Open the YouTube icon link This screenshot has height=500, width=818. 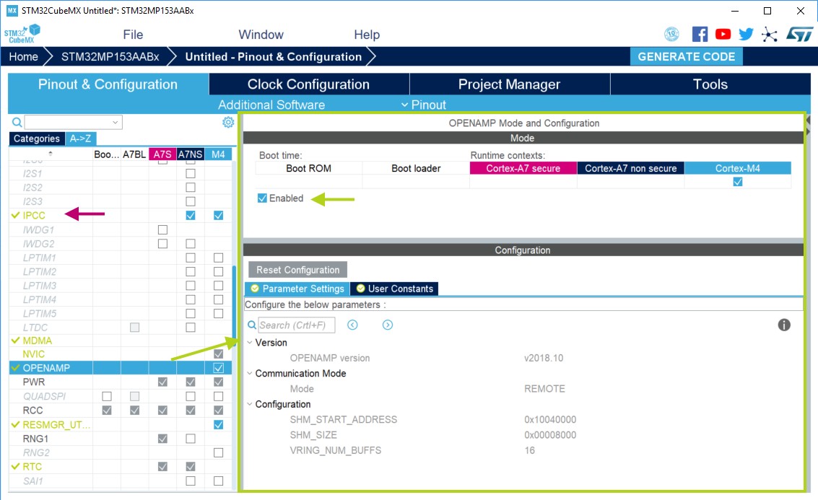723,35
